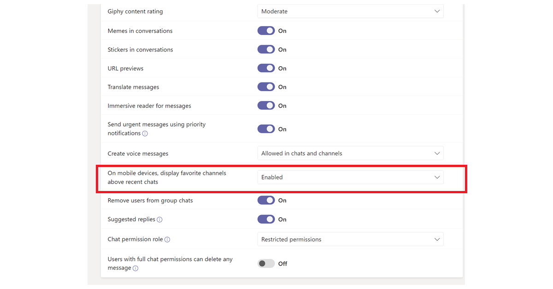Switch off Translate messages toggle

[x=266, y=87]
